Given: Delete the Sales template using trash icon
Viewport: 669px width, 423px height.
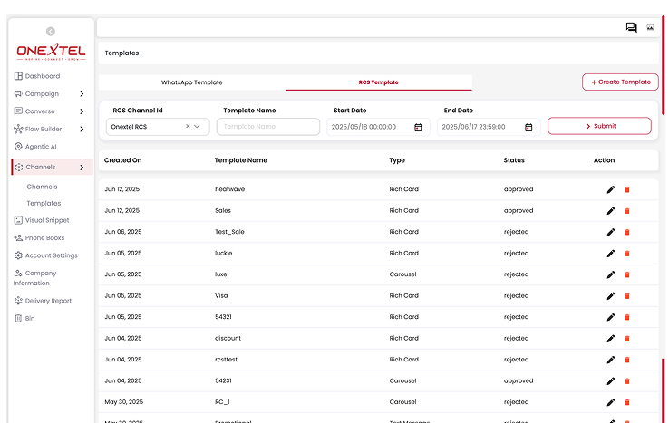Looking at the screenshot, I should 627,211.
